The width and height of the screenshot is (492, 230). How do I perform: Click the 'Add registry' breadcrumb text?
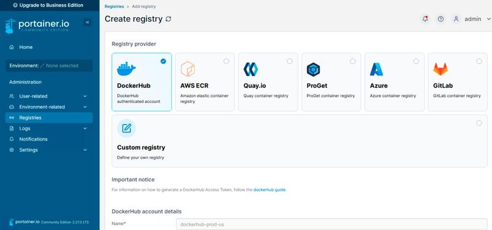click(144, 6)
